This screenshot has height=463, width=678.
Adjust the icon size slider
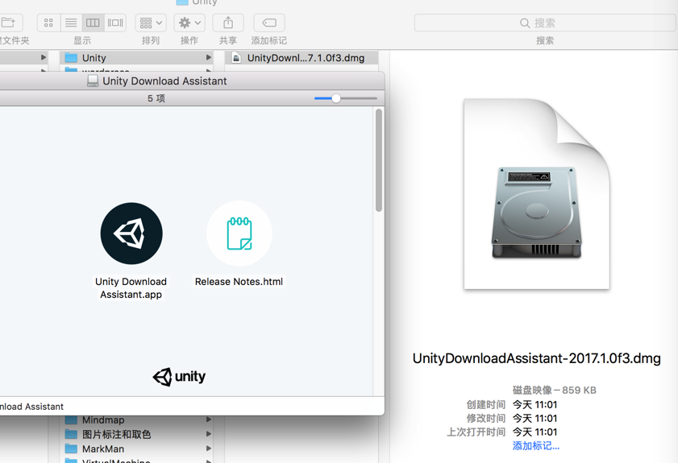(336, 98)
